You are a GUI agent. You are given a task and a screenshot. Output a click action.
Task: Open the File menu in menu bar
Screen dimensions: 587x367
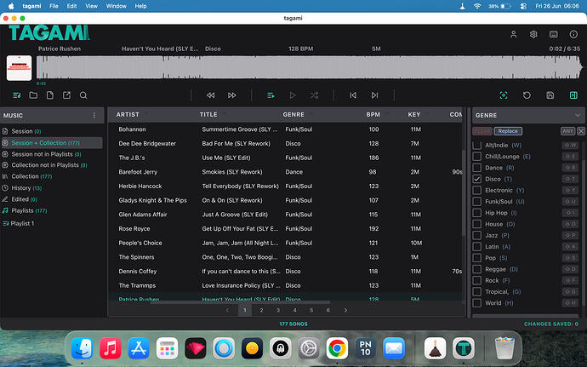(54, 6)
